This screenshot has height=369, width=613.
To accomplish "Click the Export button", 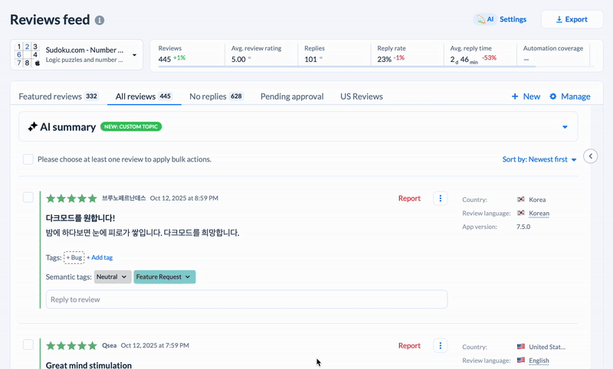I will [572, 19].
